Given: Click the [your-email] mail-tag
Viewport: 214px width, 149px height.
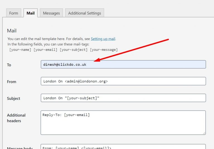Looking at the screenshot, I should pyautogui.click(x=45, y=50).
